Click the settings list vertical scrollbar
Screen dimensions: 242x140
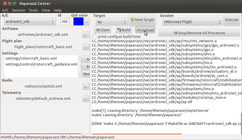(x=80, y=66)
